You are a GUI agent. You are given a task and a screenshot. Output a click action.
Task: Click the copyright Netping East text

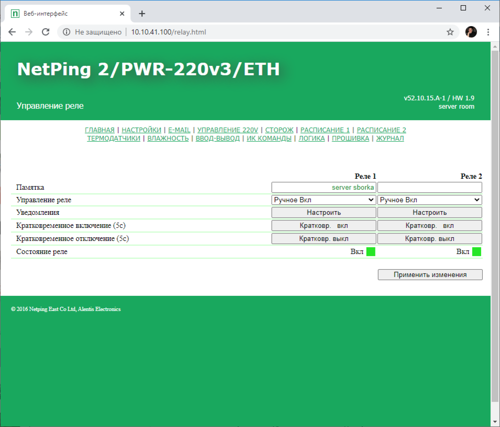[65, 309]
